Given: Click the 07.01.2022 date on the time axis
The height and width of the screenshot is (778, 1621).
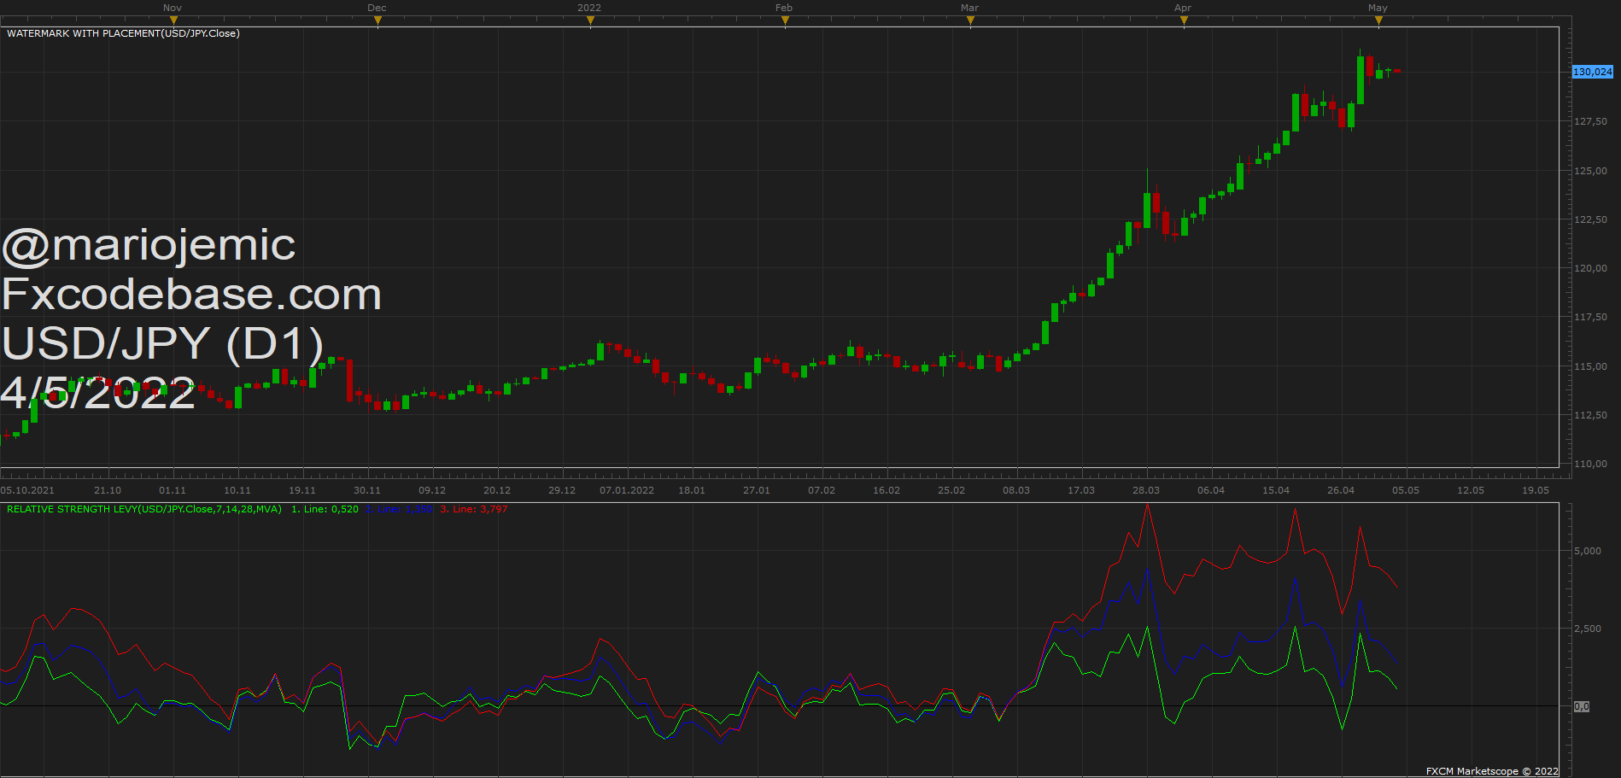Looking at the screenshot, I should pyautogui.click(x=627, y=490).
